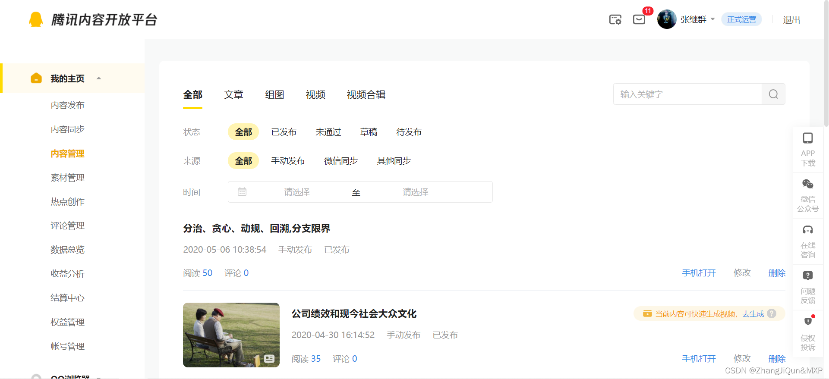Click 手机打开 for the 分治、贪心 article
Image resolution: width=829 pixels, height=379 pixels.
tap(699, 273)
